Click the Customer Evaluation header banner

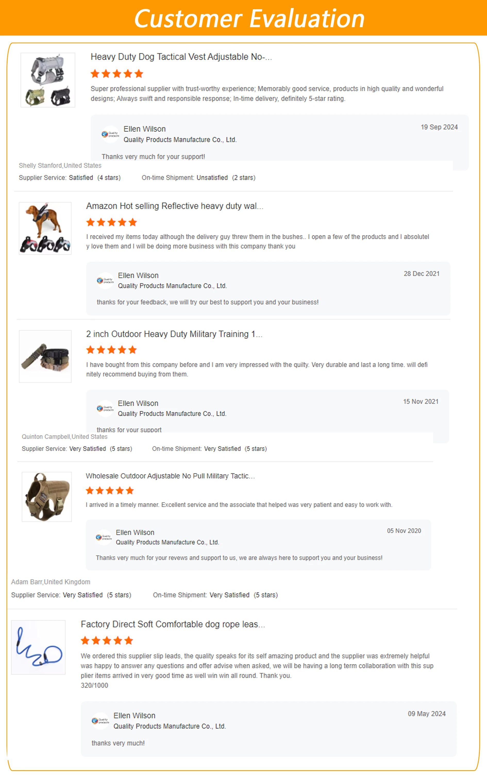[x=243, y=18]
